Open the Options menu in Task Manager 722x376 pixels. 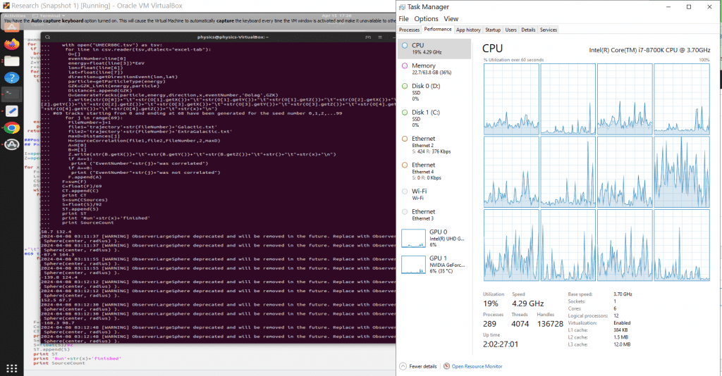coord(426,19)
